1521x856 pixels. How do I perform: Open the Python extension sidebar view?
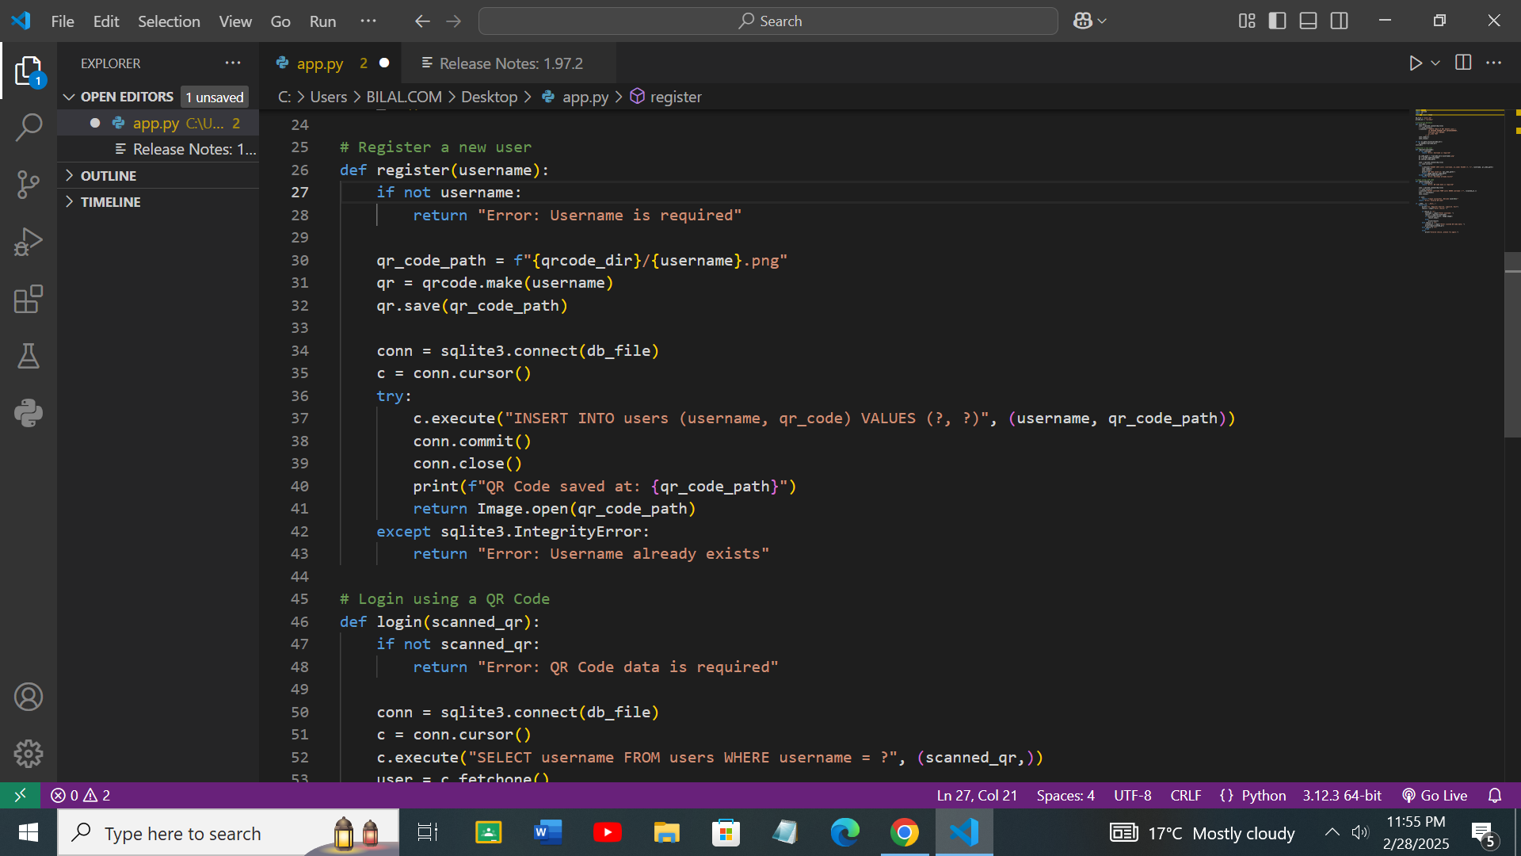(29, 413)
